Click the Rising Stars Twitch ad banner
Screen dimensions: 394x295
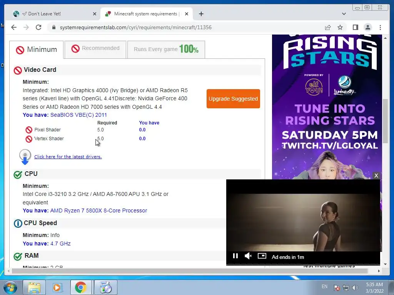(x=327, y=107)
